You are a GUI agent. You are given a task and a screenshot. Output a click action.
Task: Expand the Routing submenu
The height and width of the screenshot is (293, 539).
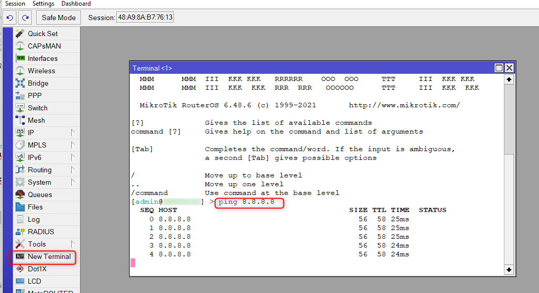tap(73, 170)
